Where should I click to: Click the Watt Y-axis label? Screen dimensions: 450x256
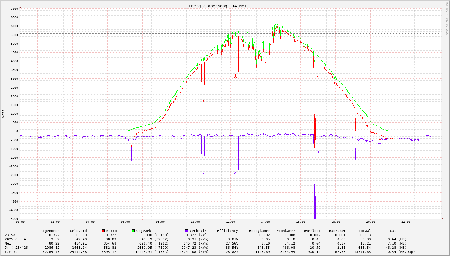coord(3,114)
